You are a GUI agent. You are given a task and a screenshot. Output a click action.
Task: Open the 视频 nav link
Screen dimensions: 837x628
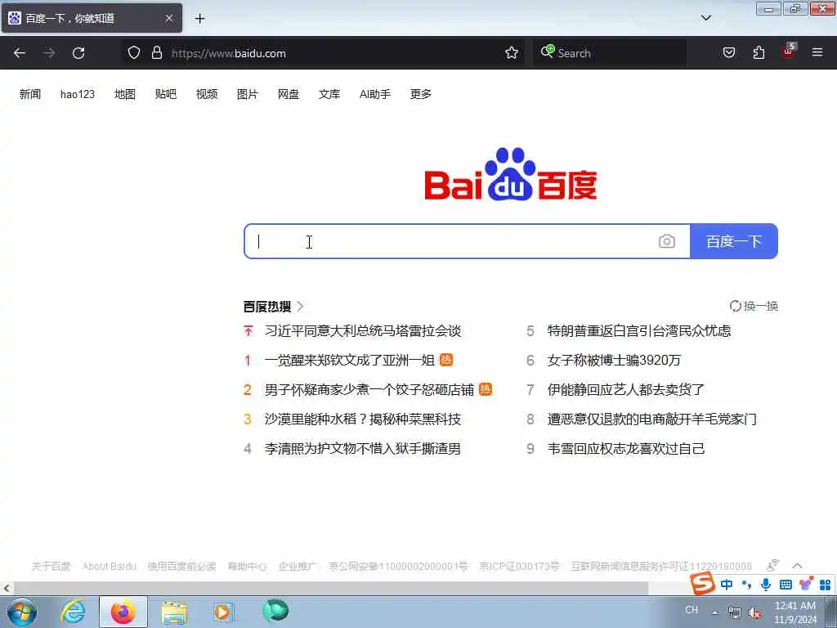click(207, 95)
